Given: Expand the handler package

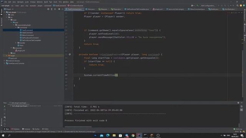Looking at the screenshot, I should click(x=16, y=43).
